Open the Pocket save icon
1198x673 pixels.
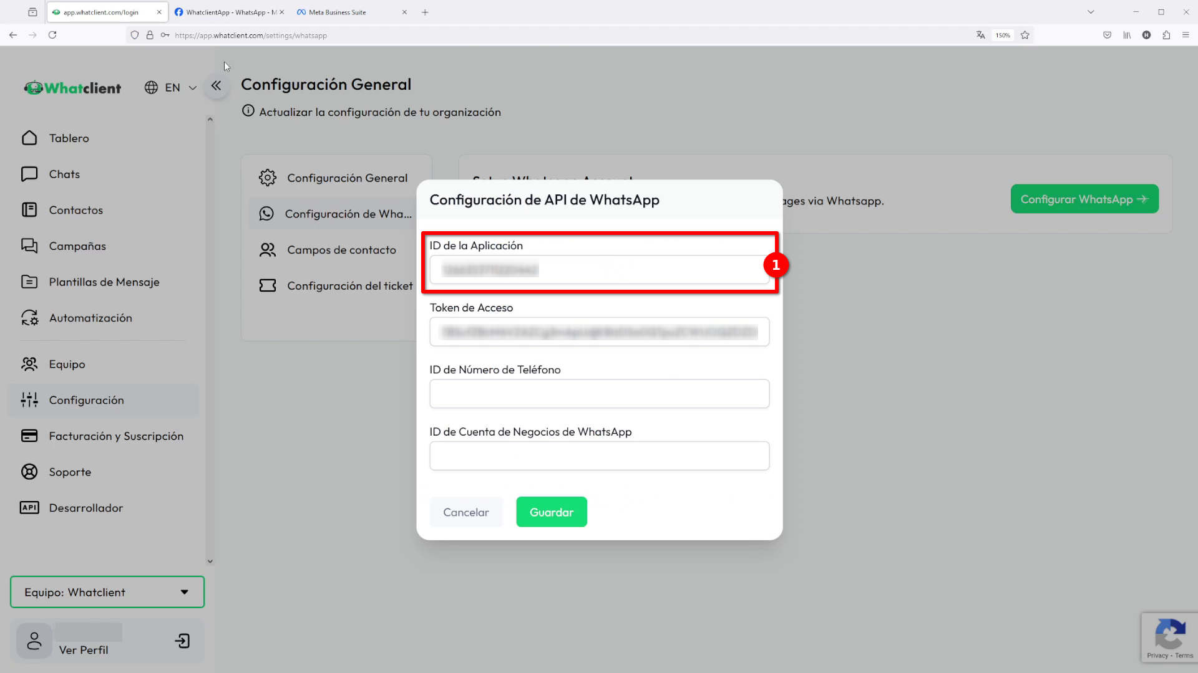[x=1107, y=36]
